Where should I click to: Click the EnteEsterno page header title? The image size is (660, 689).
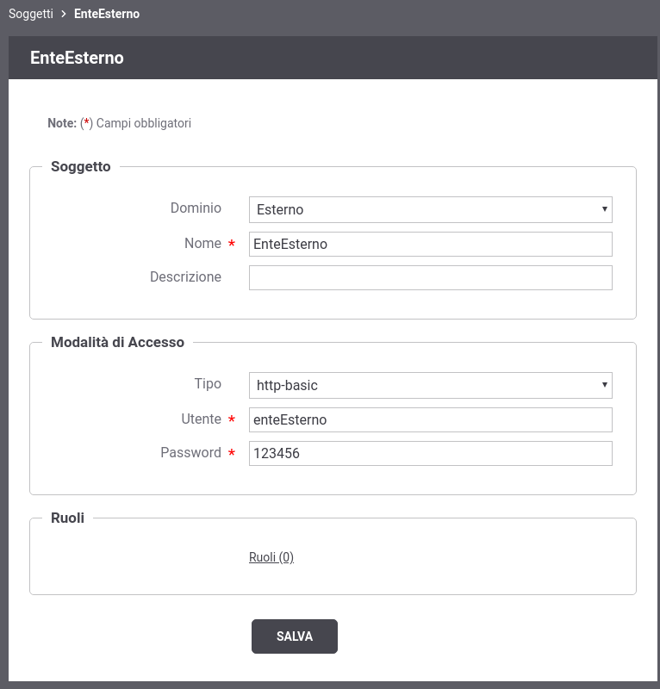pyautogui.click(x=77, y=58)
